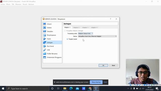Show hidden system tray icons

(128, 88)
